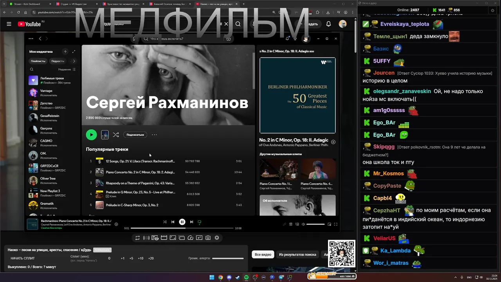
Task: Select the Из результатов поиска chip
Action: click(x=297, y=255)
